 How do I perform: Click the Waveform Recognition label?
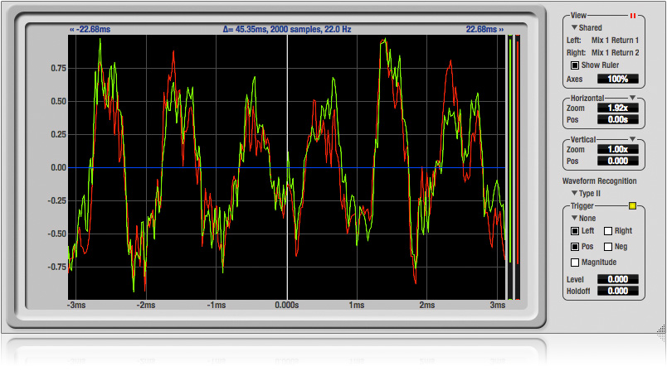(x=599, y=181)
